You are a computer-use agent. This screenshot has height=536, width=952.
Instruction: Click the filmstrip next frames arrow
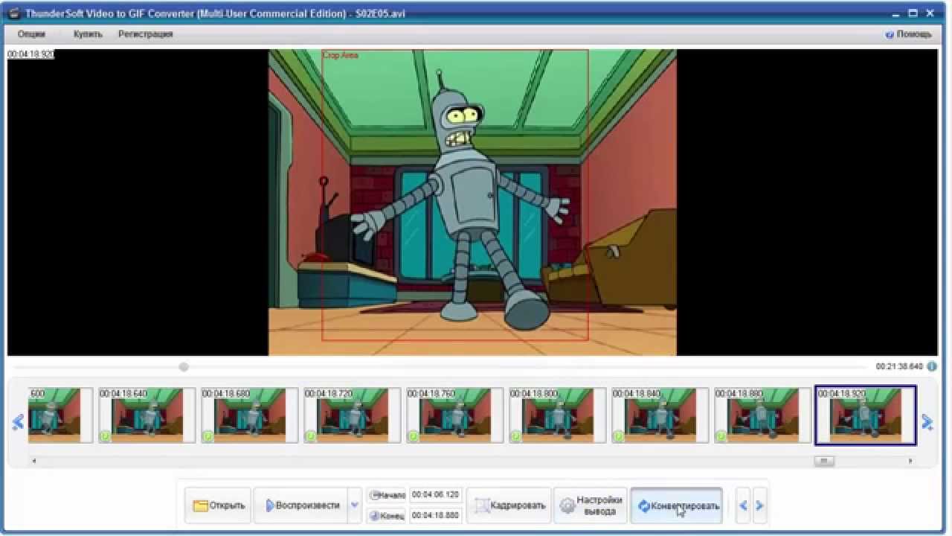[x=927, y=422]
